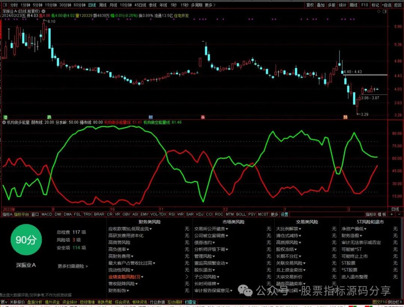404x307 pixels.
Task: Click the 指标B tab
Action: (371, 214)
